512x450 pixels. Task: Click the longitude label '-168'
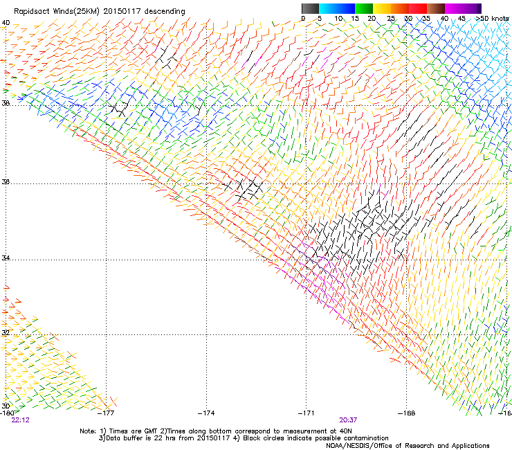(407, 413)
